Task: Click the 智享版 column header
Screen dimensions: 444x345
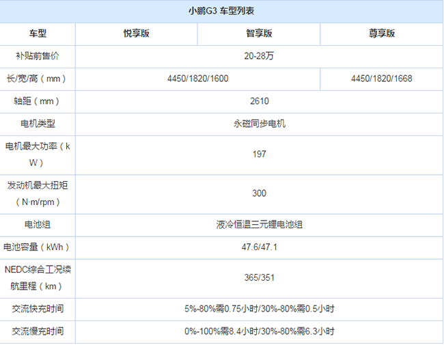Action: point(259,33)
